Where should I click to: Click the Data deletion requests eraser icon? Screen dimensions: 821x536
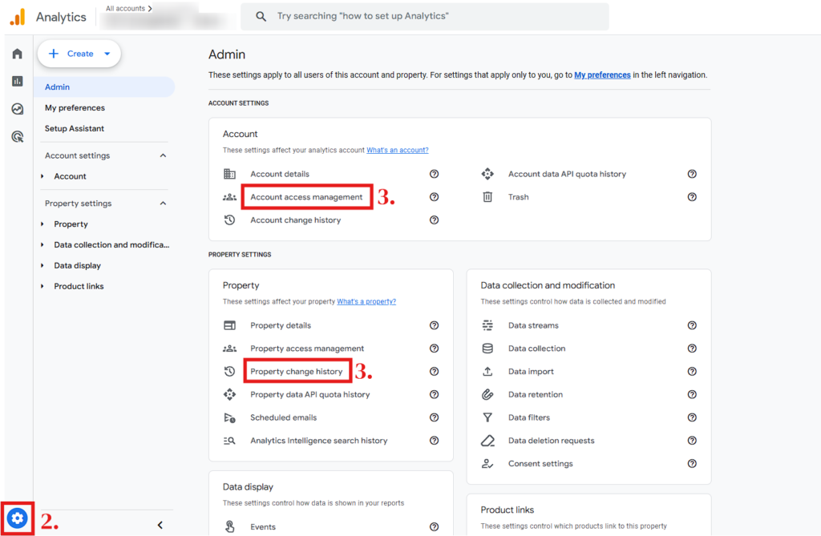coord(487,440)
